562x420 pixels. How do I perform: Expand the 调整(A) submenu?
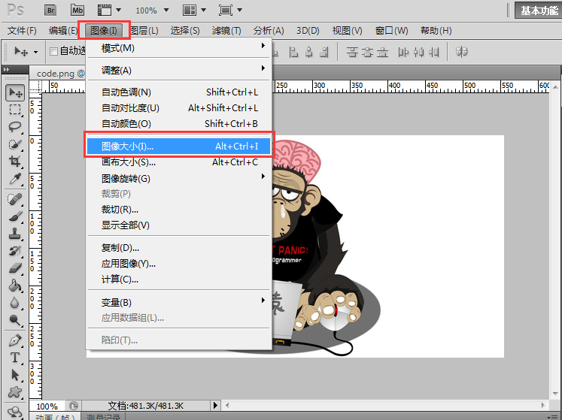pos(178,70)
